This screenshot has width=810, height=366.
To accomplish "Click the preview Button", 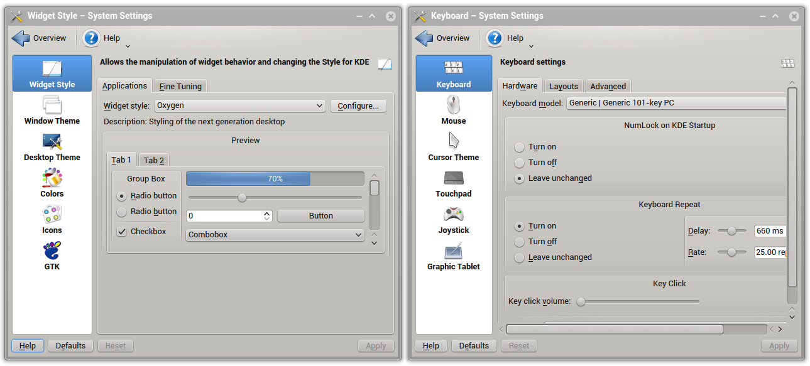I will coord(320,216).
